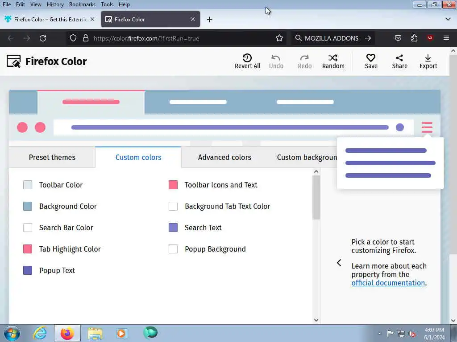Select the Custom colors tab
The image size is (457, 342).
click(x=138, y=157)
